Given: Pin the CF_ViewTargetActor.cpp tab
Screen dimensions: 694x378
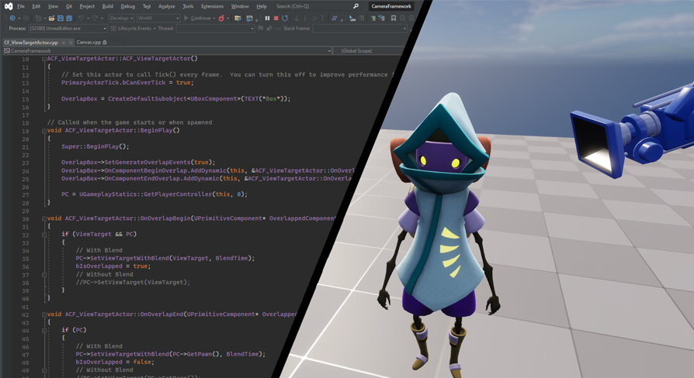Looking at the screenshot, I should 64,43.
